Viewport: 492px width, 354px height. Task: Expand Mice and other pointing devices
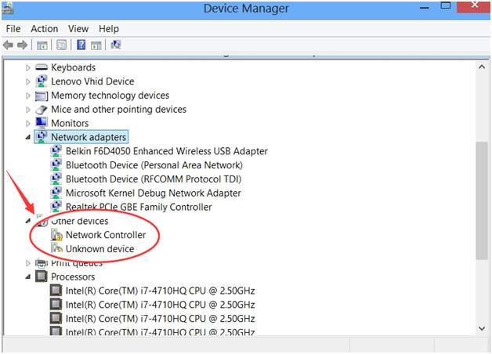coord(30,110)
